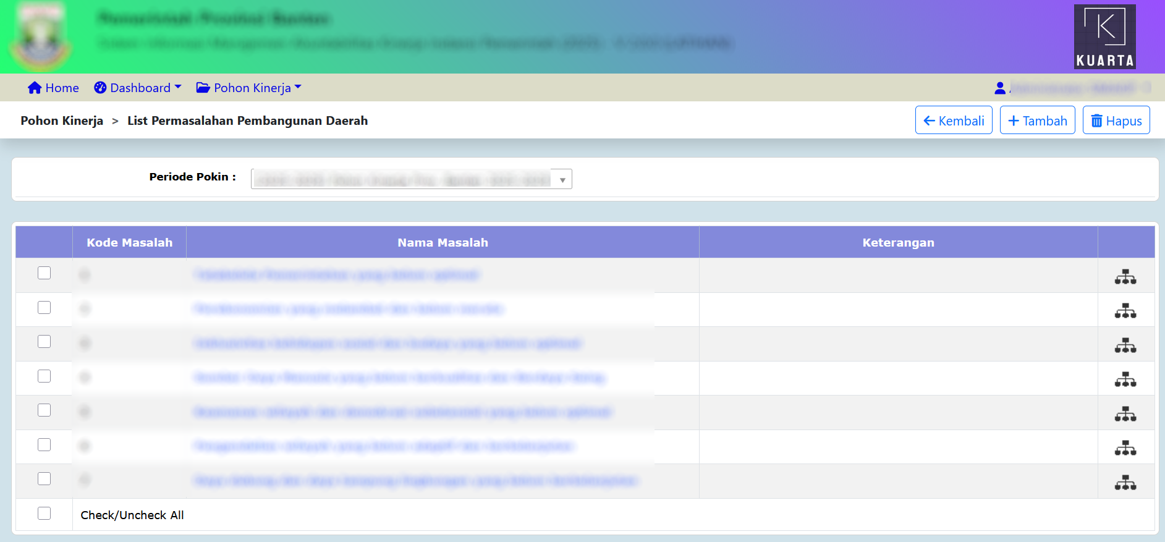Tick the checkbox in the first table row
The image size is (1165, 542).
tap(44, 273)
